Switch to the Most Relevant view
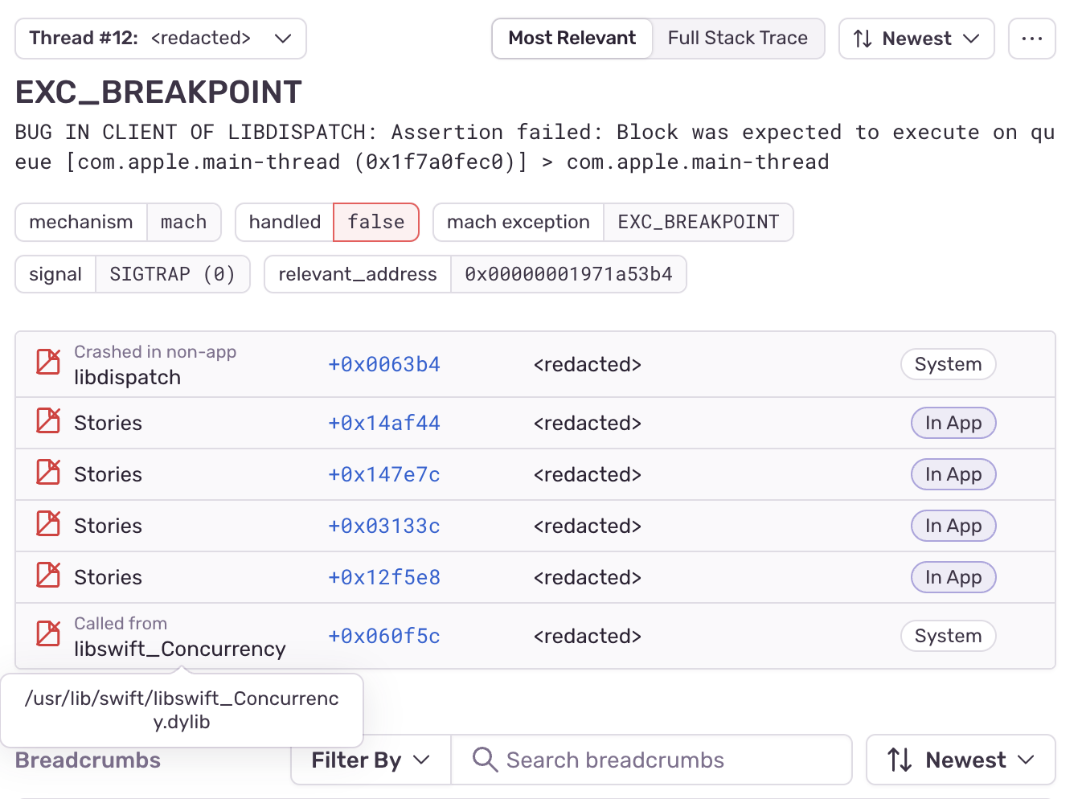Viewport: 1082px width, 799px height. 572,39
